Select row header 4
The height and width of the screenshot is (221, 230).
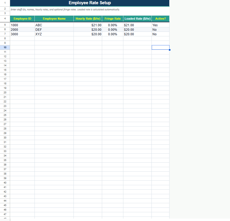(x=5, y=19)
